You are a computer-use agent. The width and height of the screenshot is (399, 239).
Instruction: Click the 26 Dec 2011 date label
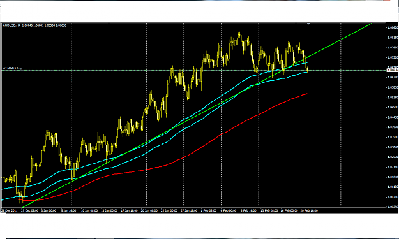pyautogui.click(x=10, y=210)
